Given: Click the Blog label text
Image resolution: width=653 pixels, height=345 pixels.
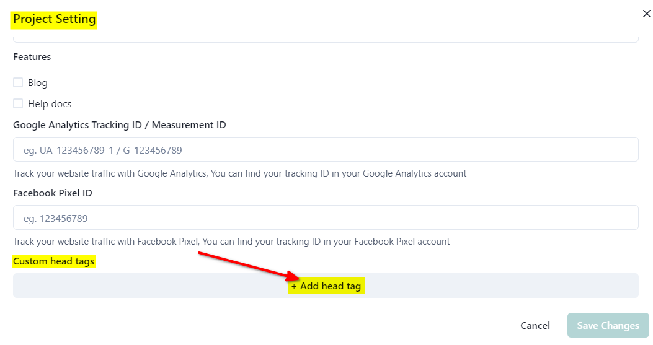Looking at the screenshot, I should tap(38, 82).
